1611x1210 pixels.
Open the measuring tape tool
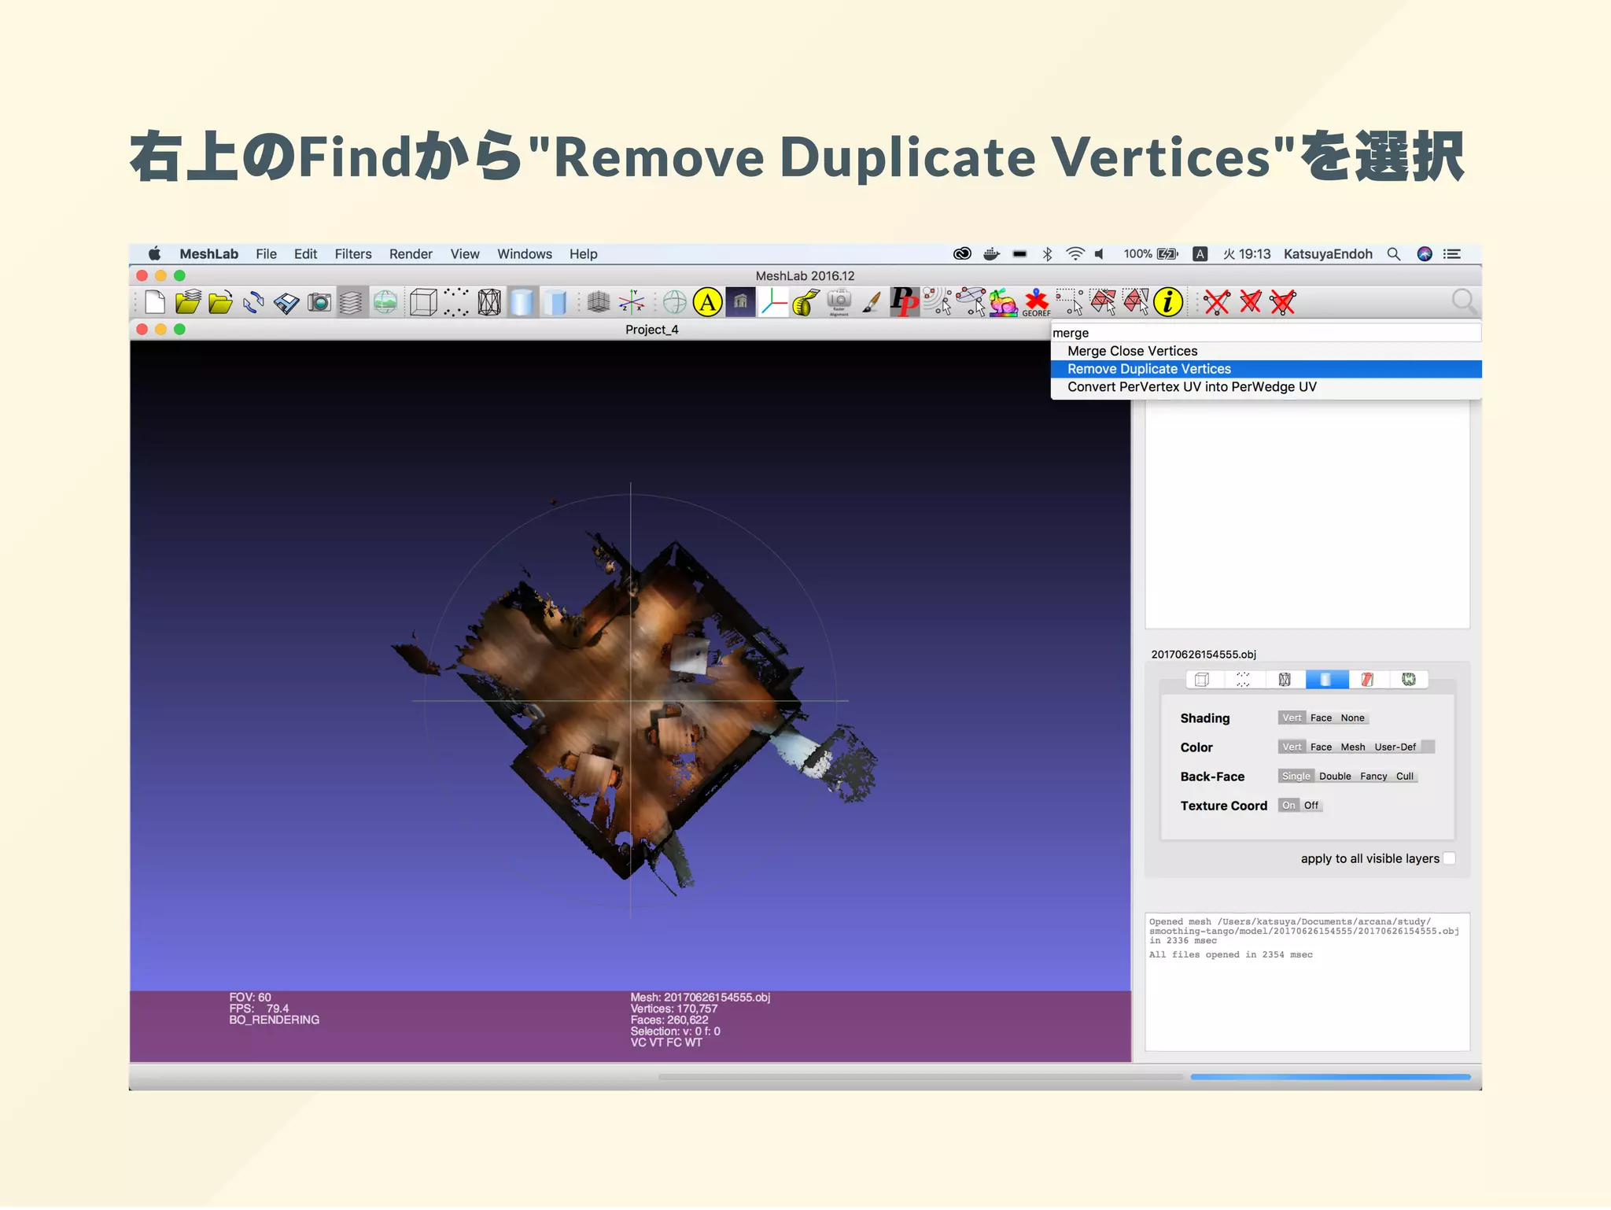(x=805, y=303)
